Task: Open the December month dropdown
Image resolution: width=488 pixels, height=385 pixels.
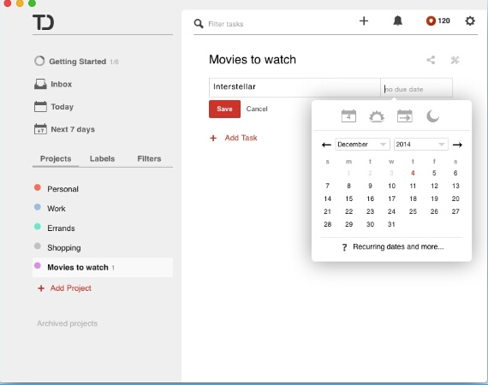Action: [362, 145]
